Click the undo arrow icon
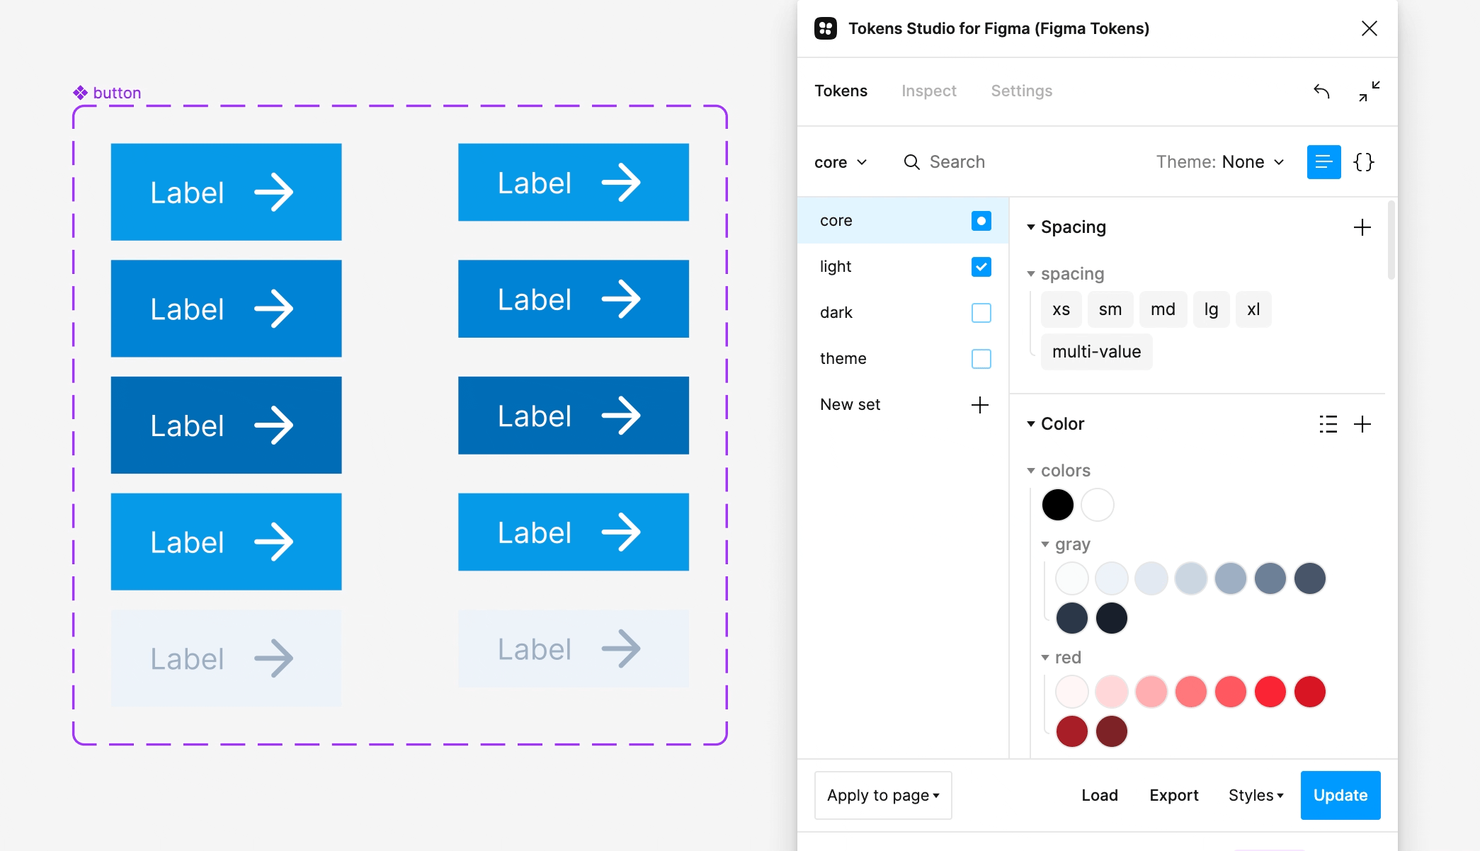This screenshot has width=1480, height=851. click(1321, 91)
